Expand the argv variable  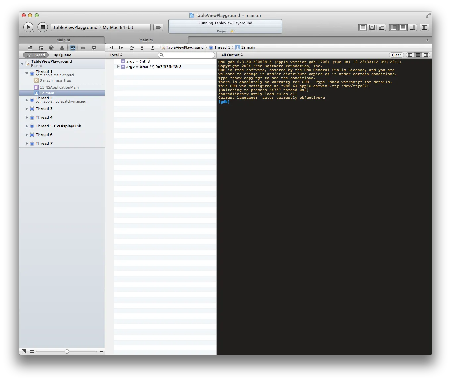[x=118, y=67]
